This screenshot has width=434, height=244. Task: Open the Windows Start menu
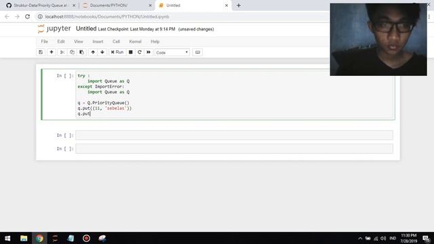[x=7, y=238]
